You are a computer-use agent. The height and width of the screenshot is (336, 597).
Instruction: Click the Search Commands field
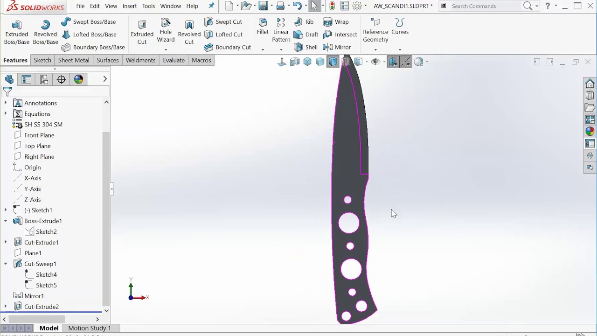(484, 6)
